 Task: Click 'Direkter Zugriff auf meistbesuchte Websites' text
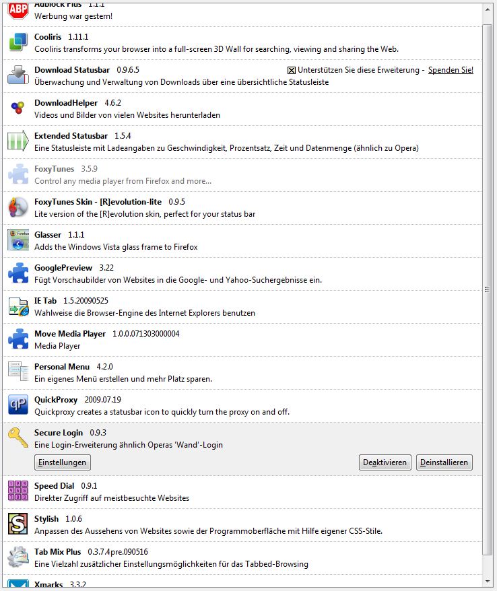tap(112, 498)
